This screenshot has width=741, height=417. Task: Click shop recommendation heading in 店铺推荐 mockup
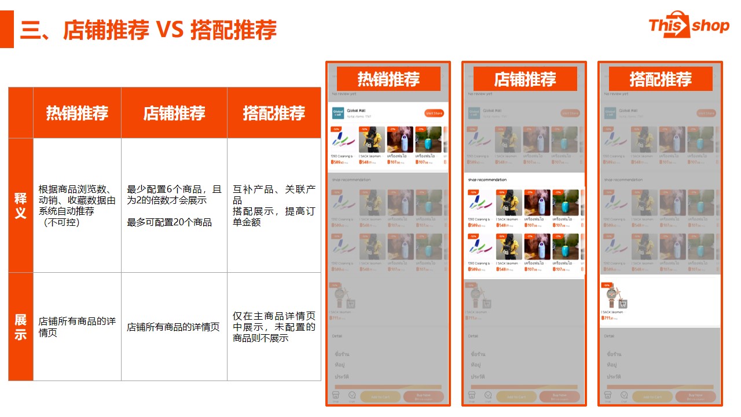point(487,180)
